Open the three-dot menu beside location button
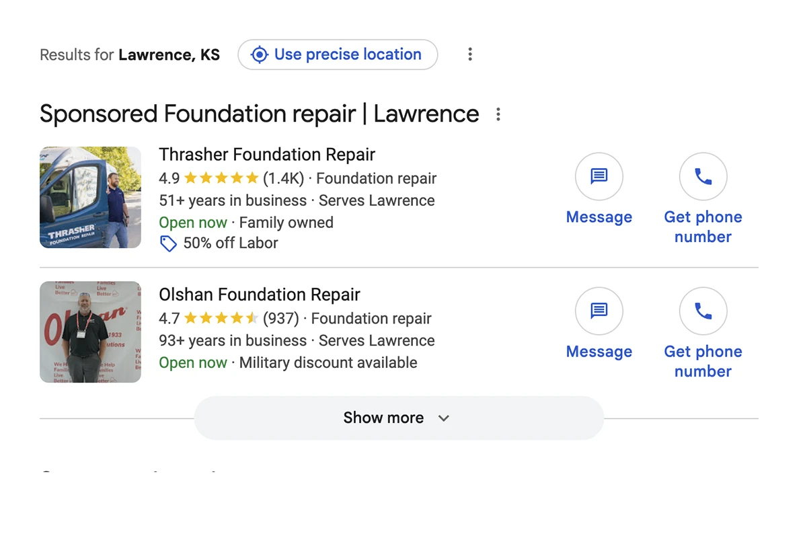This screenshot has height=538, width=807. click(470, 54)
